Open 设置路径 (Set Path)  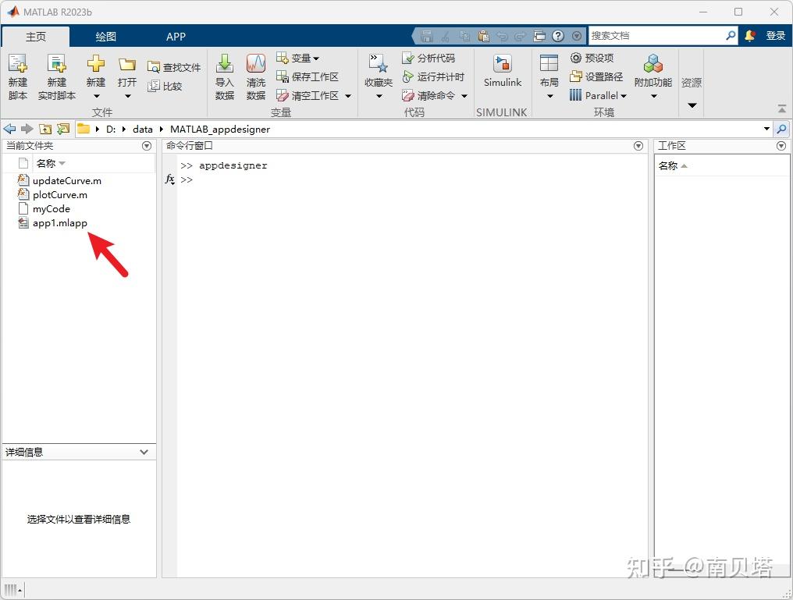pos(596,76)
